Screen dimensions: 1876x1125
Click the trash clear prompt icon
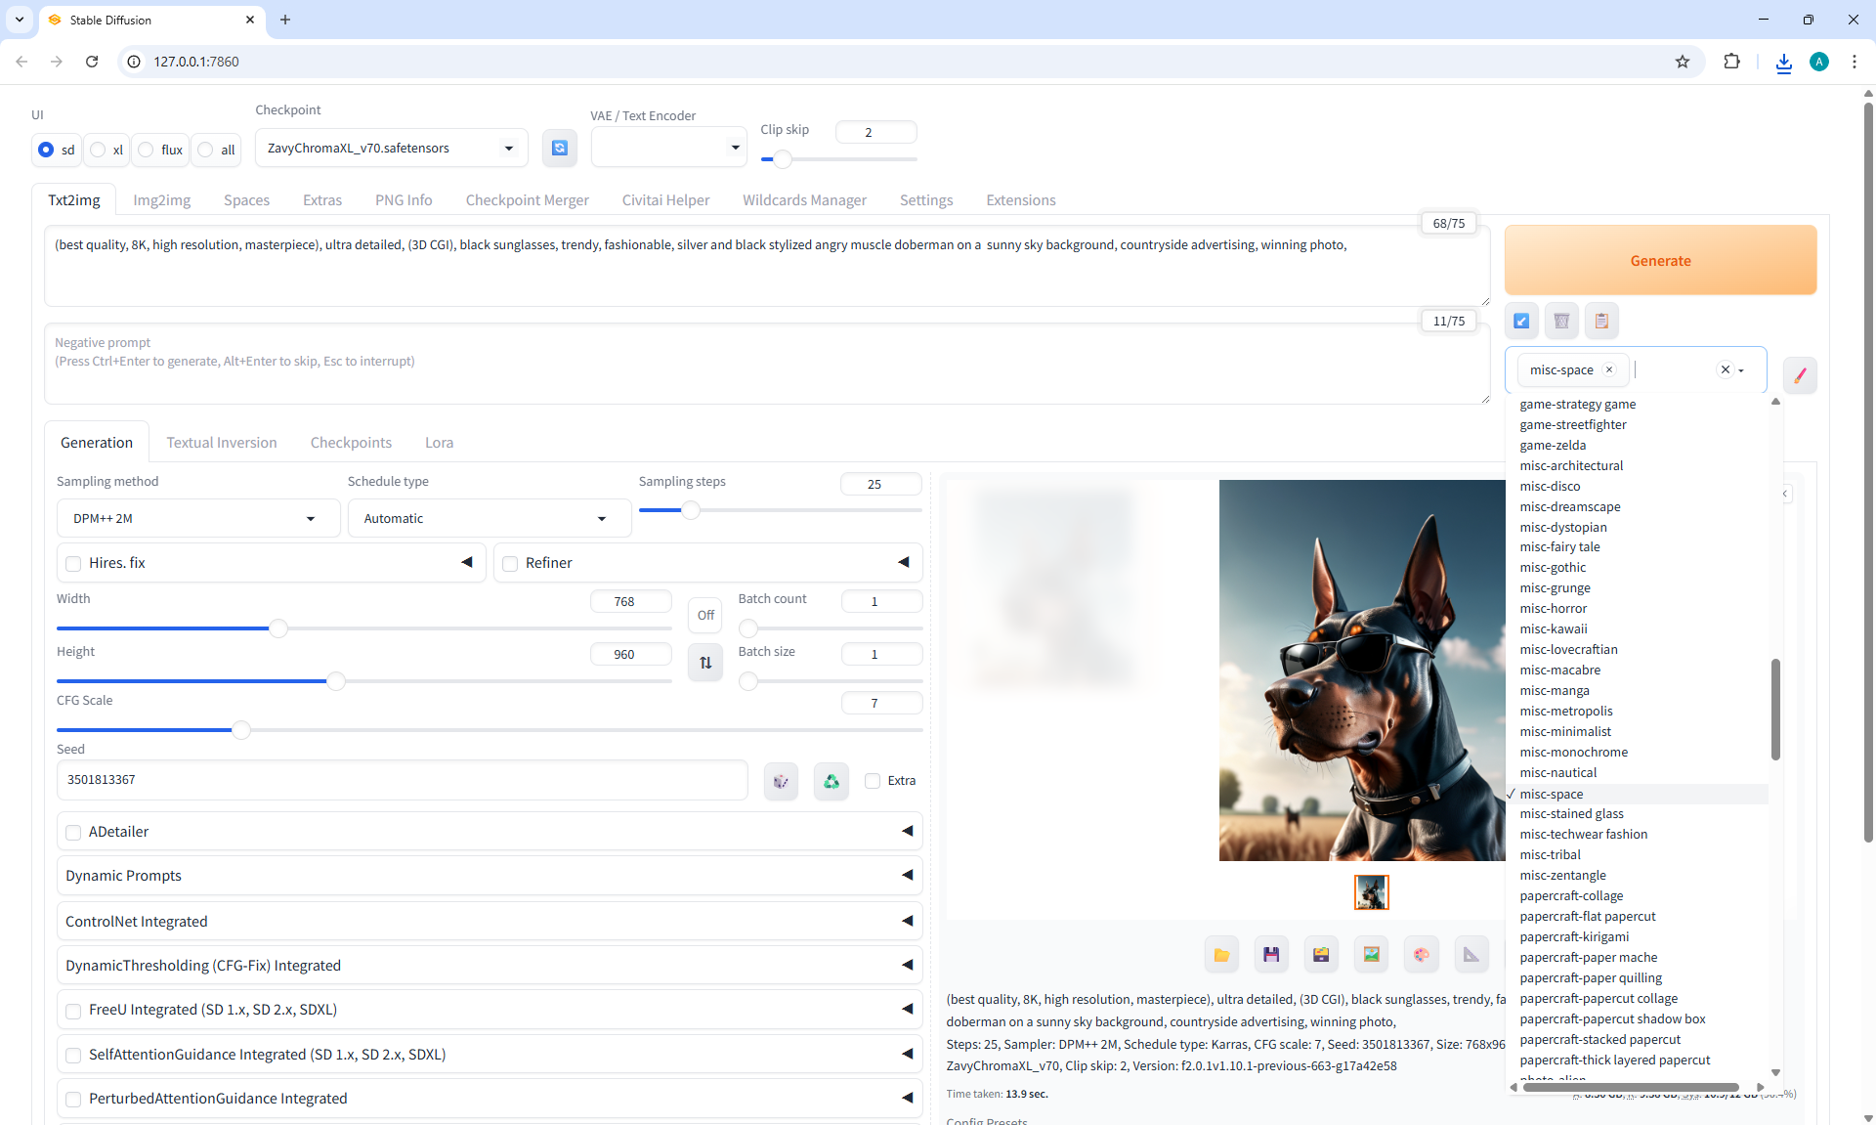coord(1561,321)
